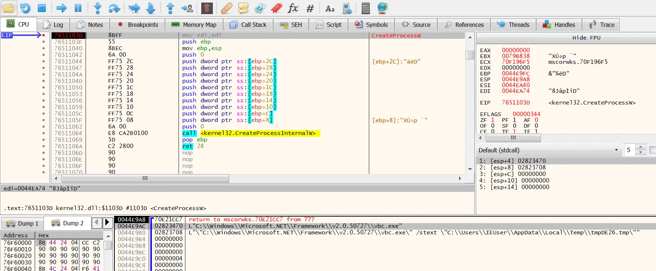The image size is (656, 271).
Task: Toggle the checkbox beside the argument count
Action: coord(652,150)
